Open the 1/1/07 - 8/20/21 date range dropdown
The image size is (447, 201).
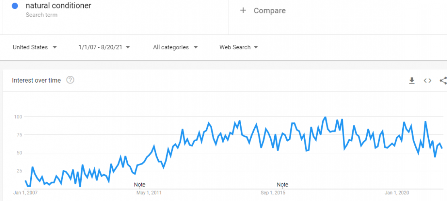(x=104, y=47)
